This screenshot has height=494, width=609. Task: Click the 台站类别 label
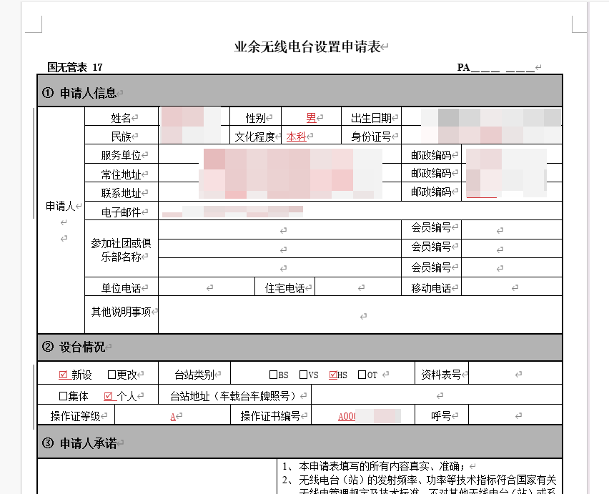(x=194, y=375)
